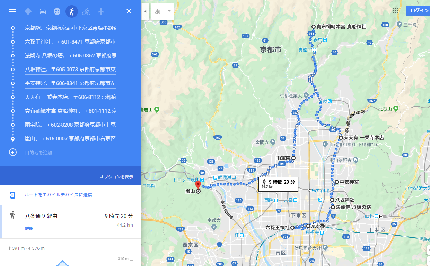Image resolution: width=430 pixels, height=266 pixels.
Task: Click the あ input tools button
Action: click(158, 11)
